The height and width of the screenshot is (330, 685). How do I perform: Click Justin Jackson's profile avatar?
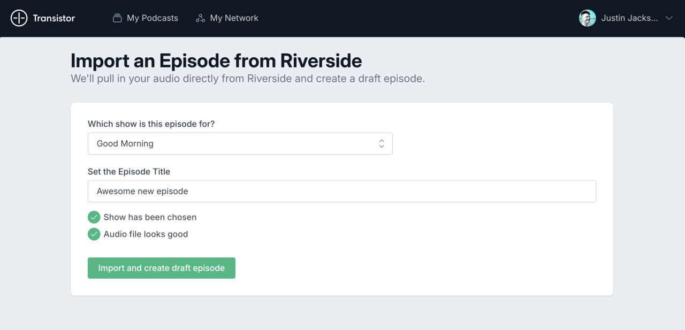tap(587, 18)
